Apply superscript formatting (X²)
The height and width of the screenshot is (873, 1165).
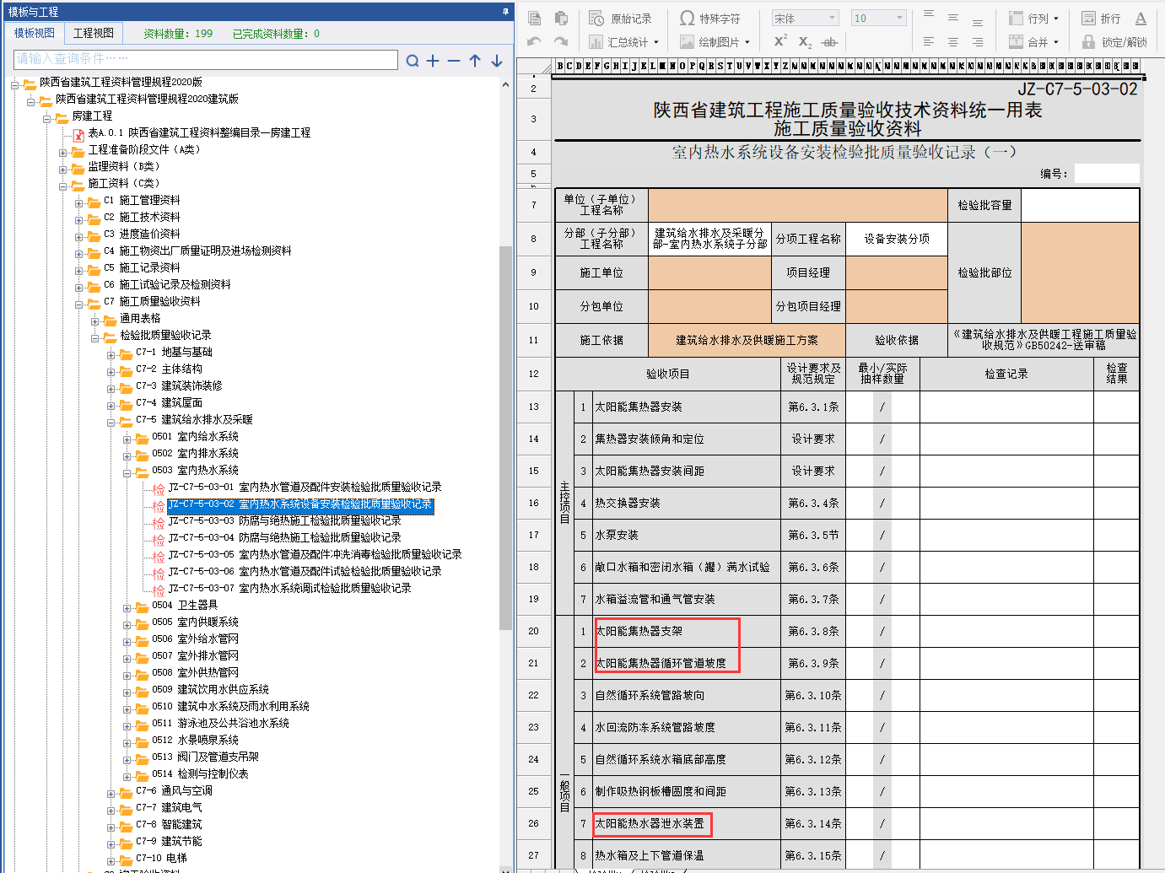coord(780,41)
